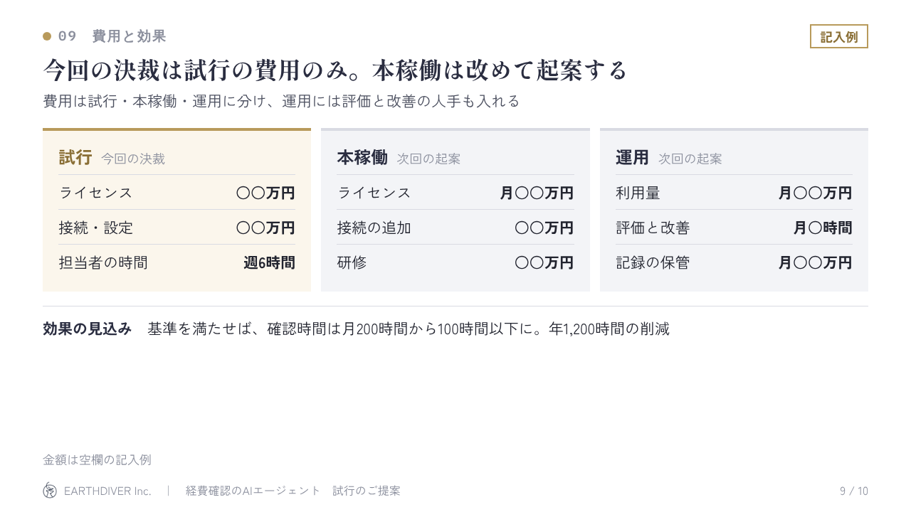Select the 〇〇万円 value for 接続の追加
This screenshot has height=512, width=911.
pyautogui.click(x=544, y=228)
